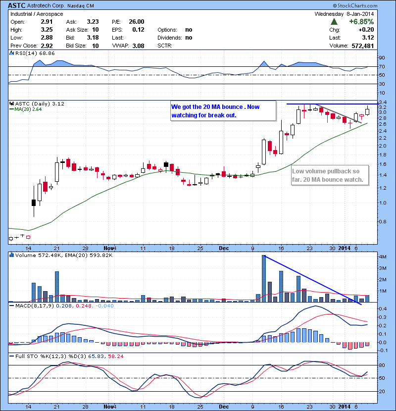Image resolution: width=396 pixels, height=411 pixels.
Task: Click the 80 level on the stochastic axis
Action: pyautogui.click(x=382, y=365)
